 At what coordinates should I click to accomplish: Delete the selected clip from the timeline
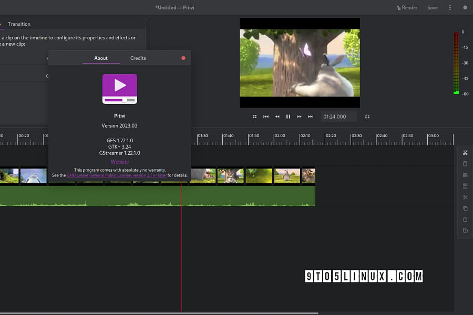(465, 164)
